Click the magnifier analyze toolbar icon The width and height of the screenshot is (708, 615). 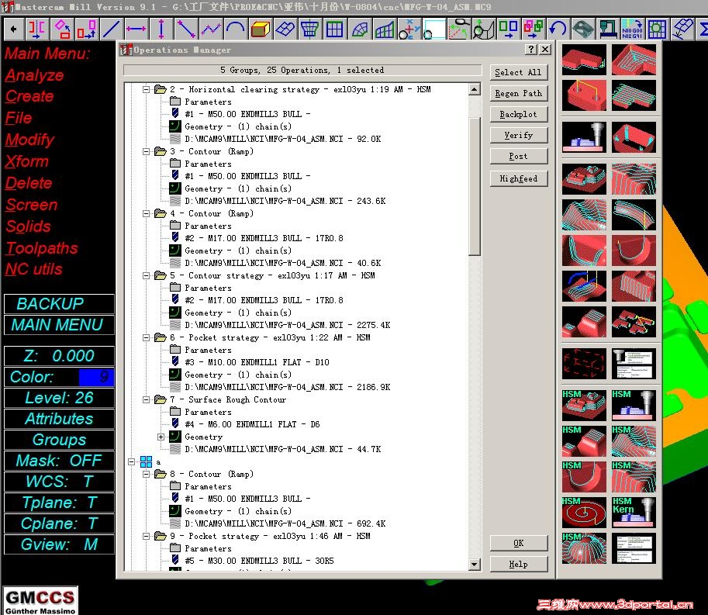[x=459, y=29]
